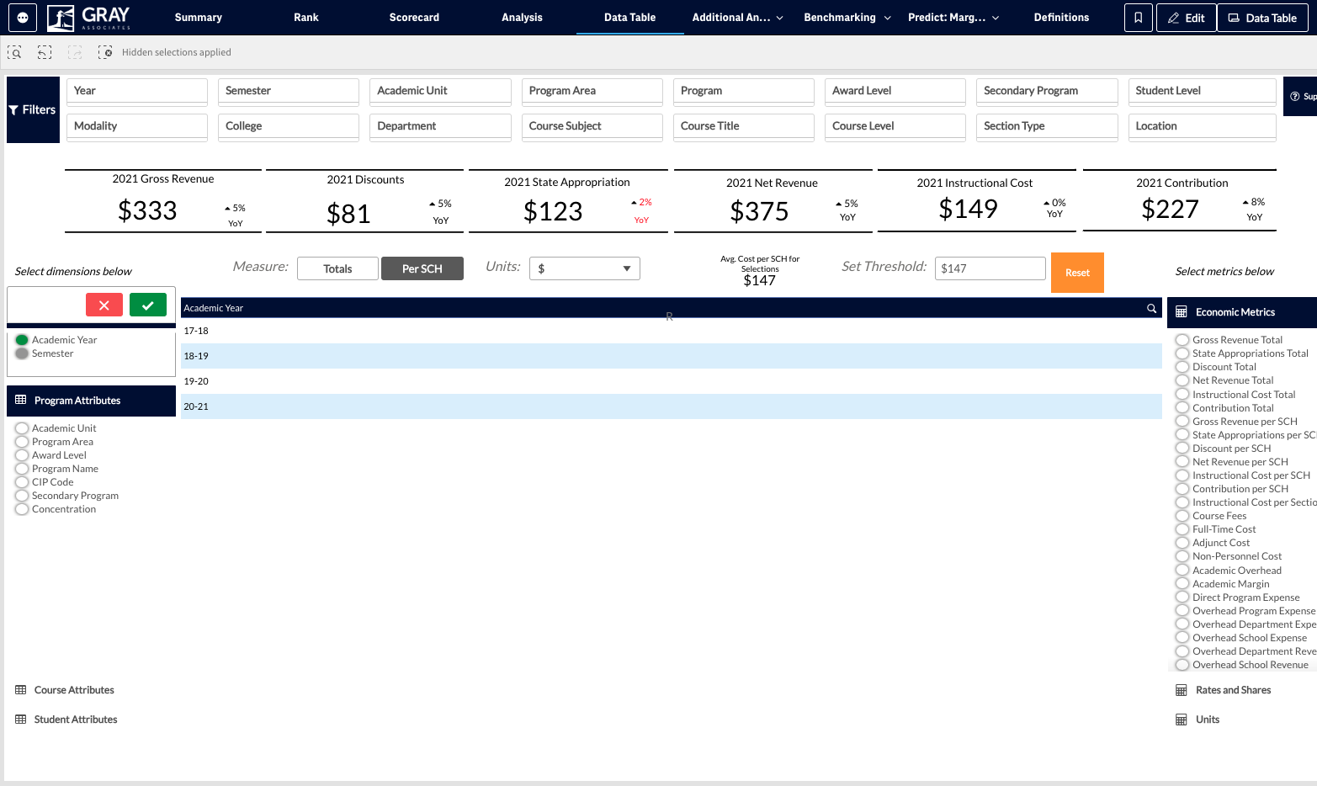Screen dimensions: 1317x786
Task: Open the Program Area filter
Action: point(592,91)
